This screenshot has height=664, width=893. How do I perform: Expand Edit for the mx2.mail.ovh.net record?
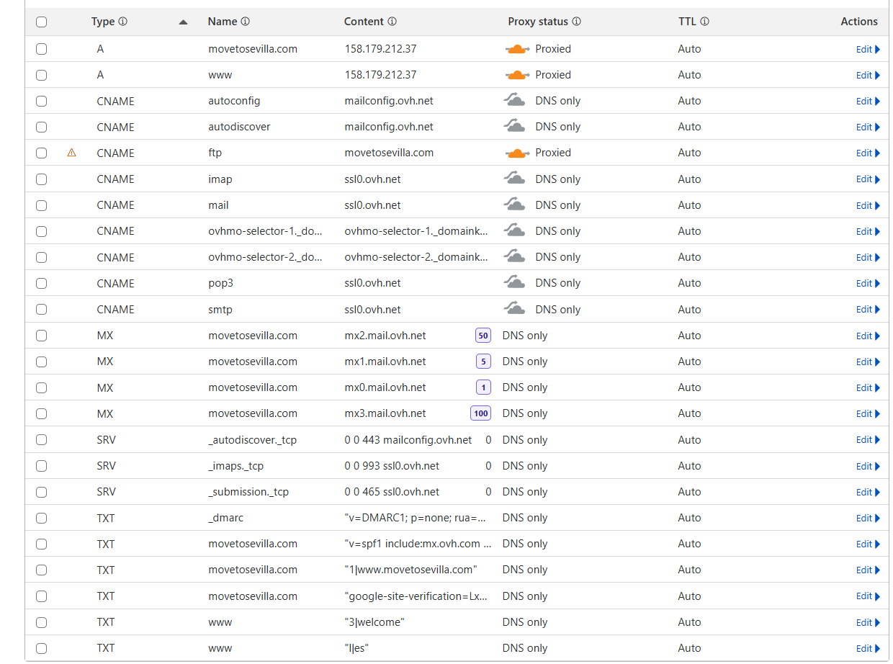click(868, 336)
